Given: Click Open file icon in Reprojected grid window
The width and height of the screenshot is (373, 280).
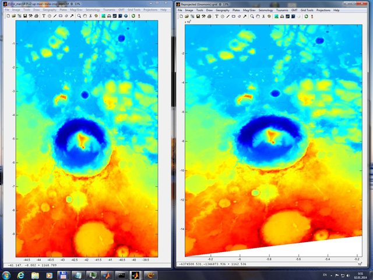Looking at the screenshot, I should [186, 16].
